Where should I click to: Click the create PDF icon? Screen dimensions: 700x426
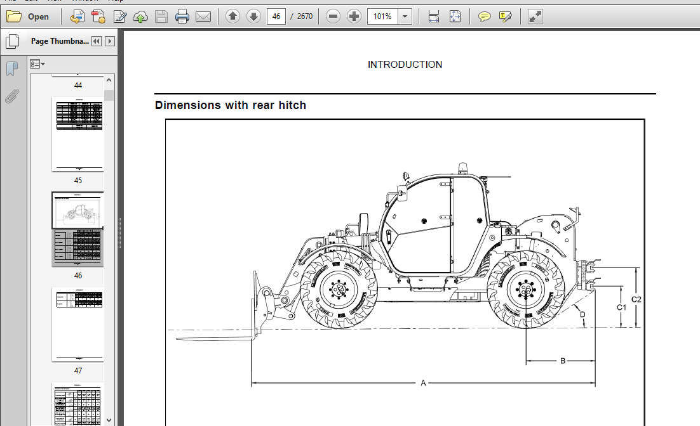98,16
